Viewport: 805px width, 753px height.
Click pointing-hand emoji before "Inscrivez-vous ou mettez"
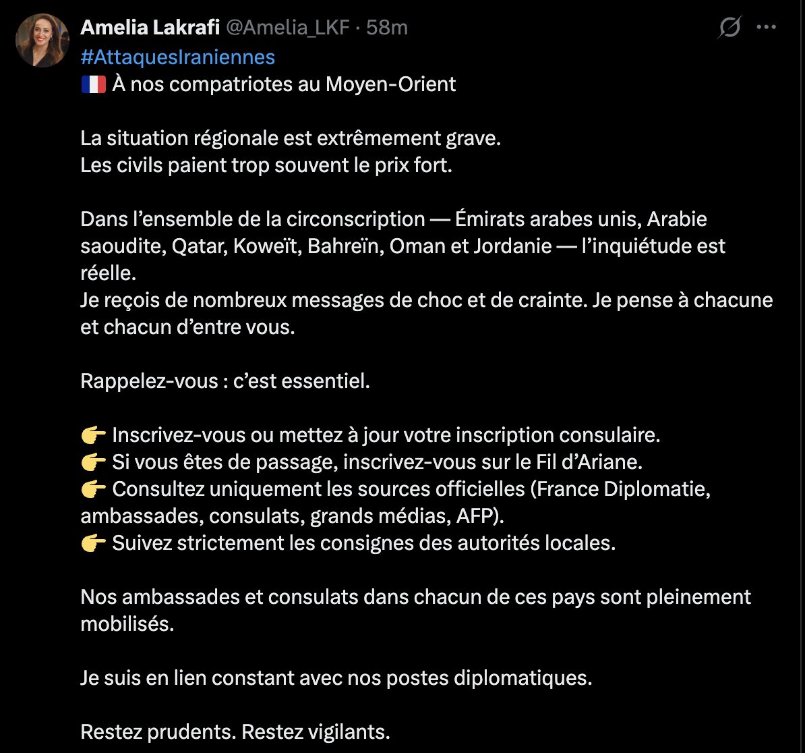tap(93, 435)
